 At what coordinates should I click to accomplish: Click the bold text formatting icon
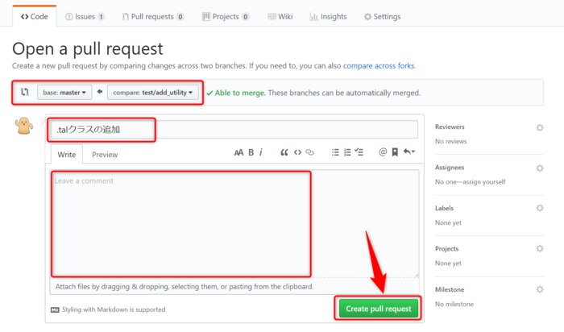point(251,152)
